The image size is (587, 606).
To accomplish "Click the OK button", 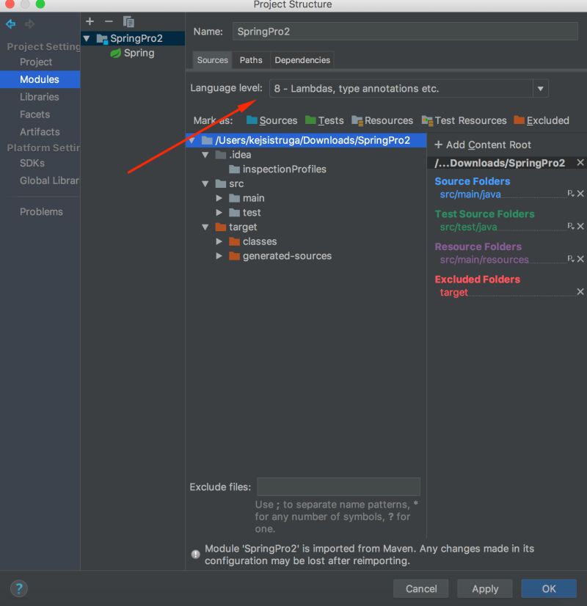I will click(x=549, y=588).
